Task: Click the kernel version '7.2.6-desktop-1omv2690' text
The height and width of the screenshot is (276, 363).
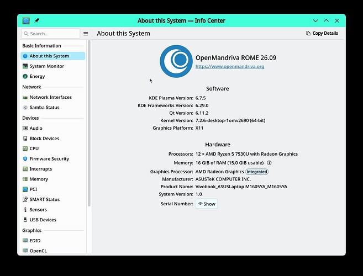Action: 222,120
